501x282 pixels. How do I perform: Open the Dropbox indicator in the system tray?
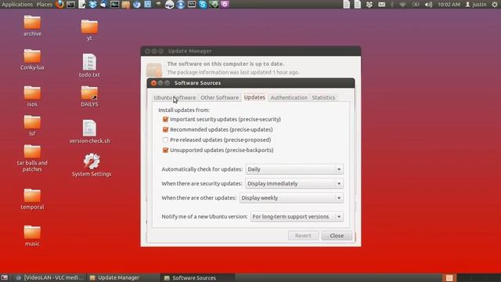tap(369, 5)
